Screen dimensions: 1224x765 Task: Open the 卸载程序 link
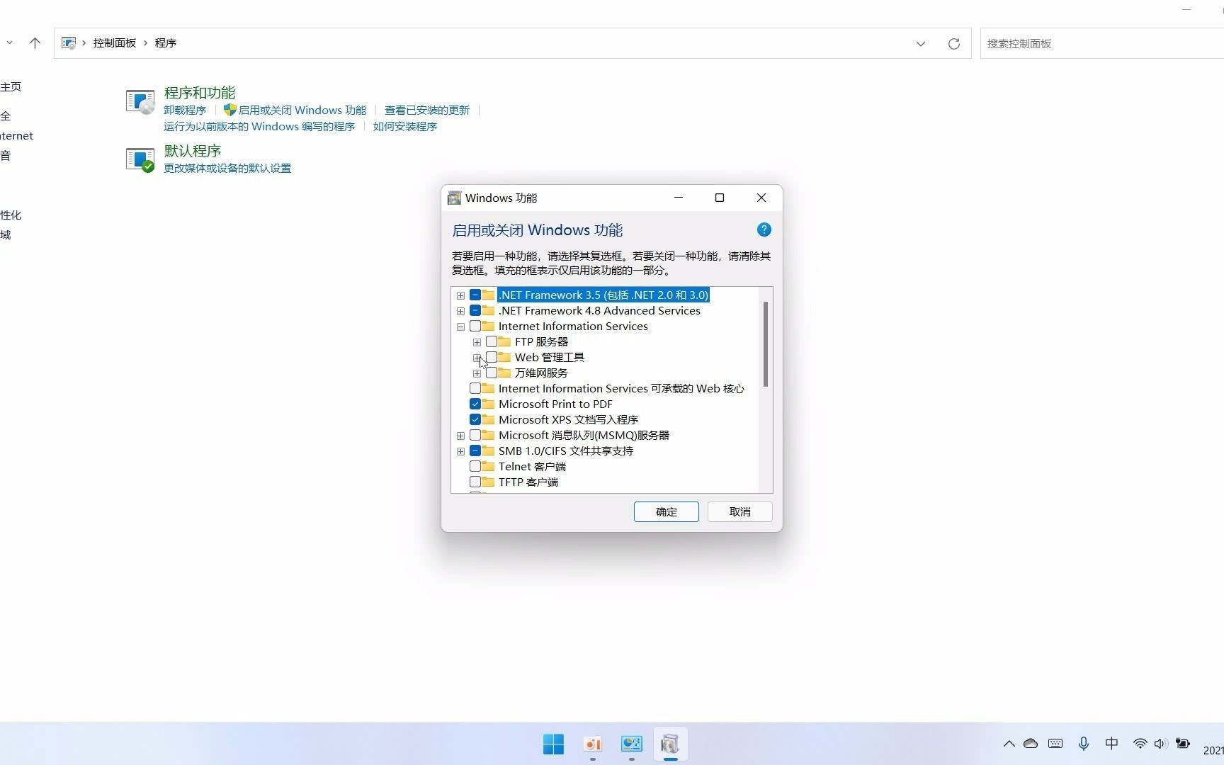[x=185, y=110]
